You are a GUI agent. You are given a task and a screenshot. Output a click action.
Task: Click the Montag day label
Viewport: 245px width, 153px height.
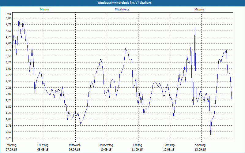11,145
